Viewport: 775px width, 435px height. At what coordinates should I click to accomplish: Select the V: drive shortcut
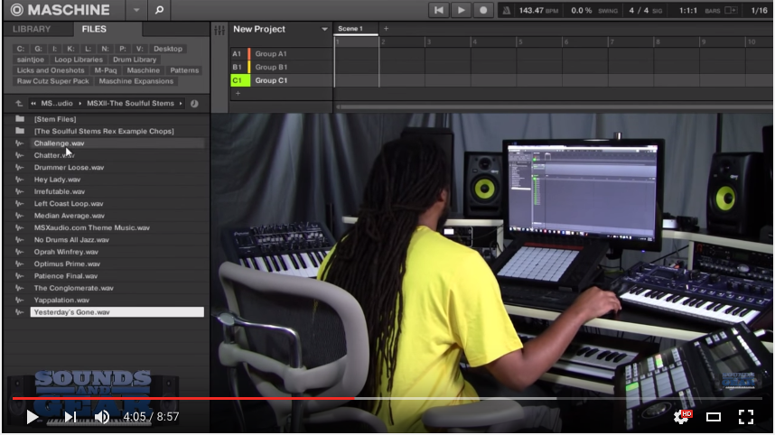pos(139,49)
